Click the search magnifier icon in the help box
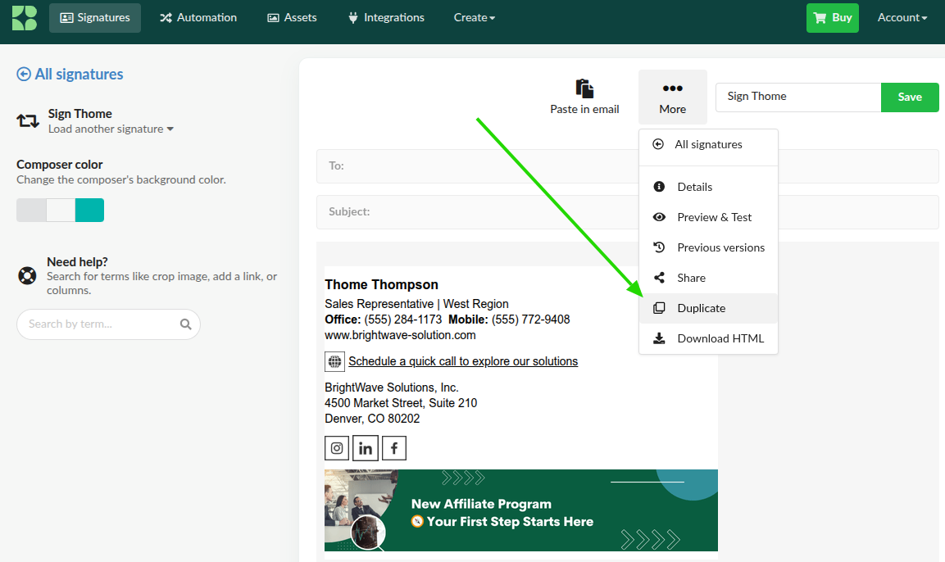The height and width of the screenshot is (562, 945). 186,324
